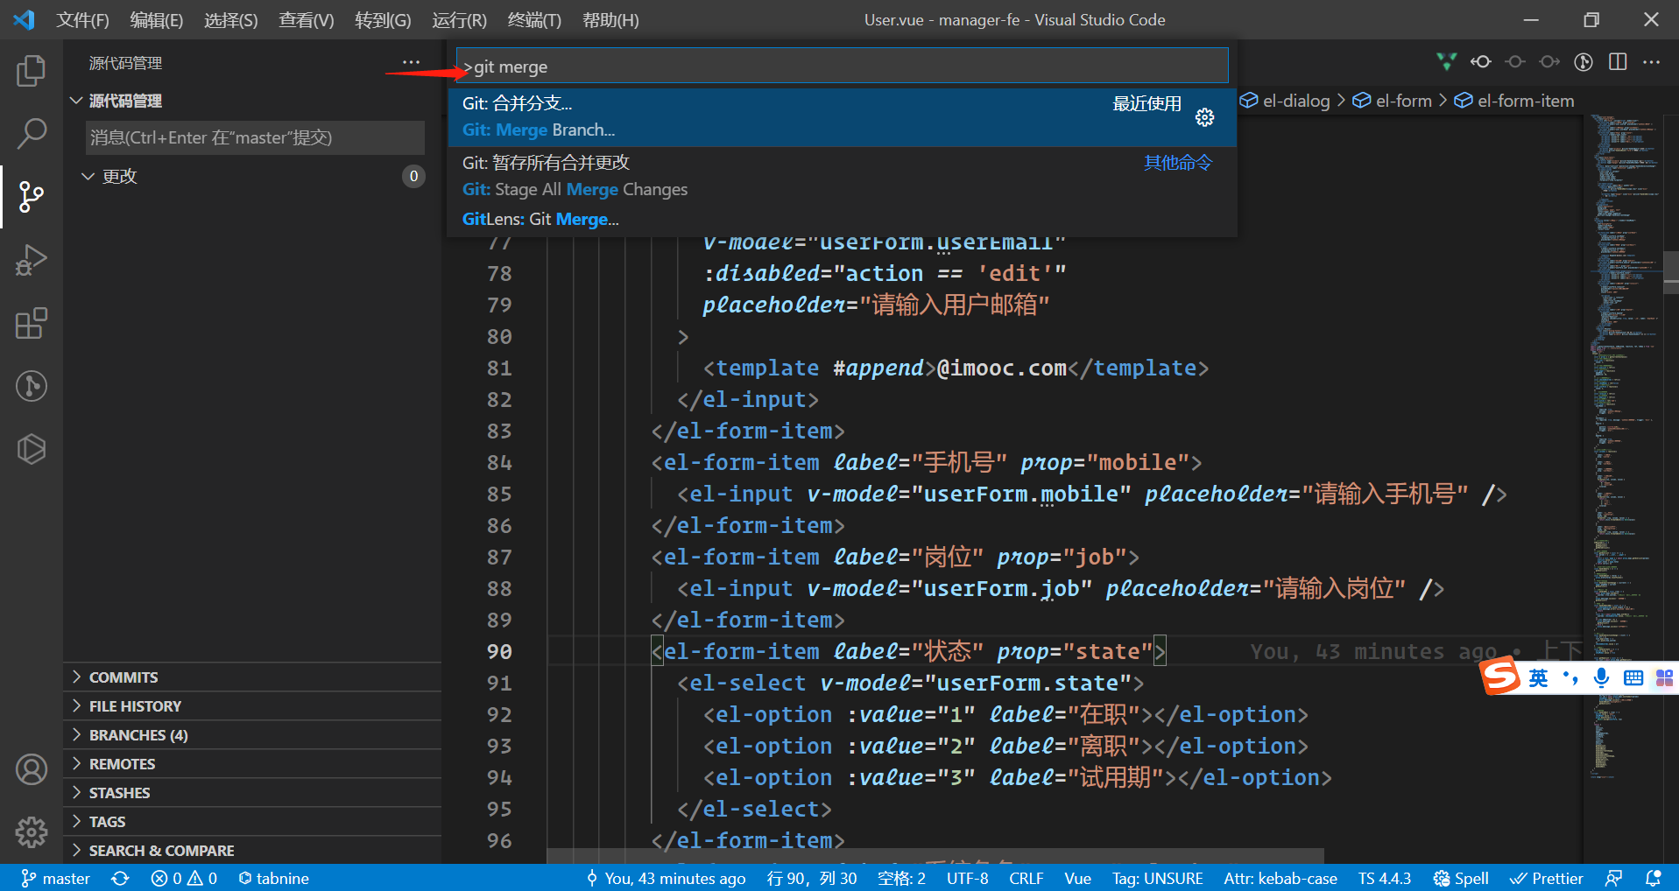Open the Search view in activity bar

(32, 134)
